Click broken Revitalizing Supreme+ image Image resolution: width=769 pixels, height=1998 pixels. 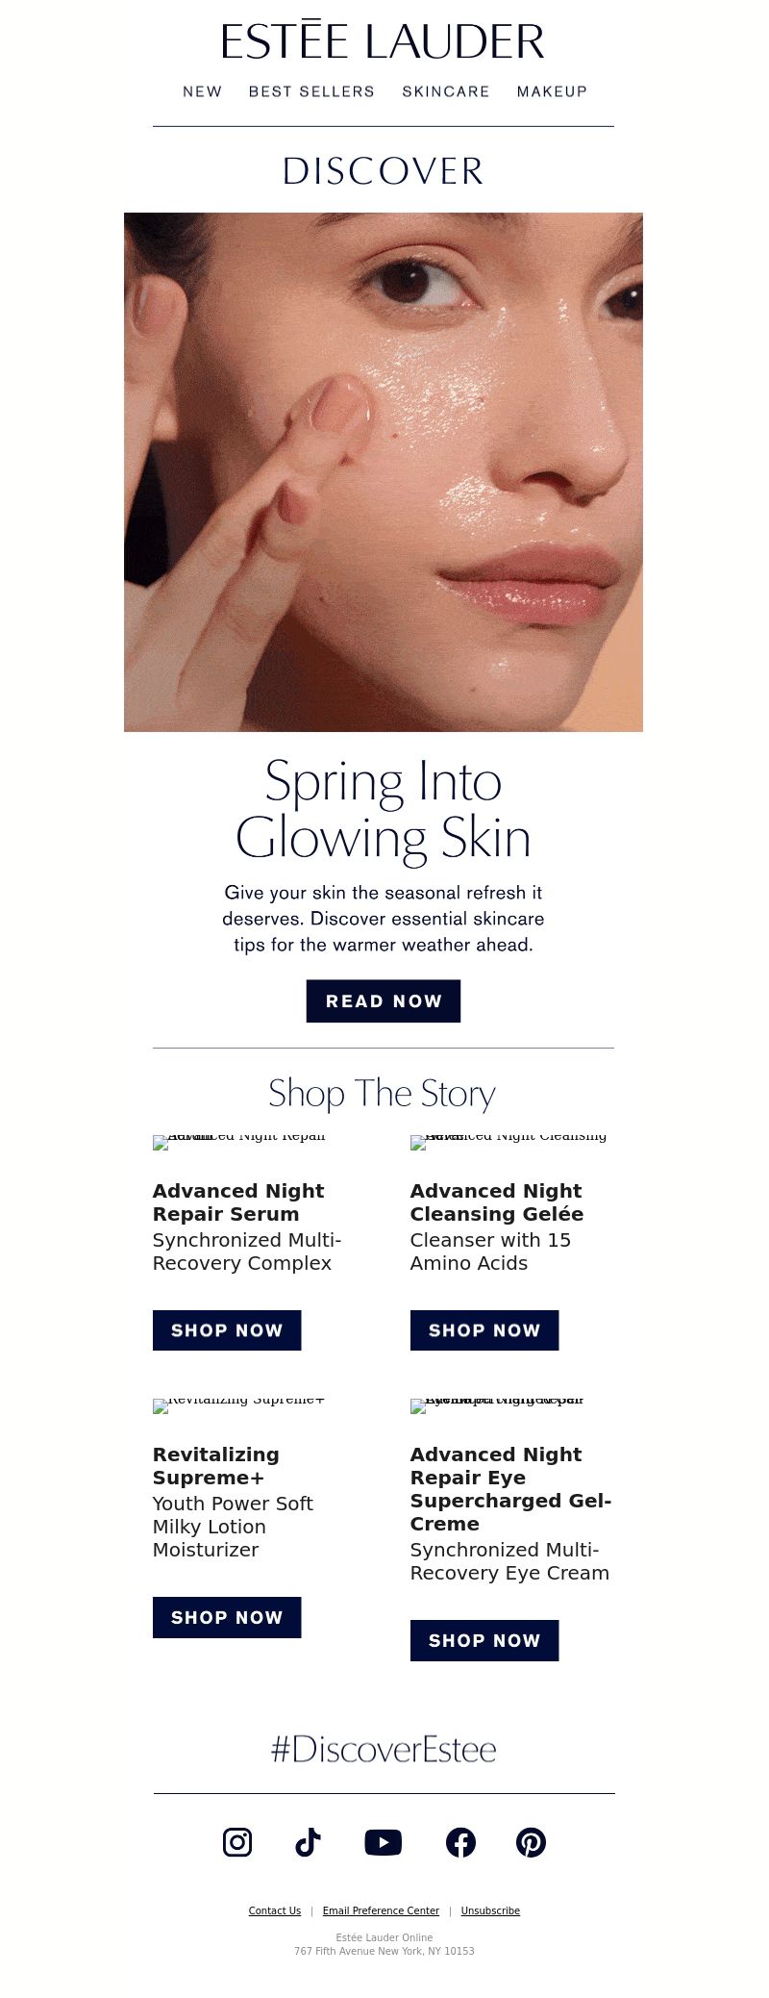(239, 1405)
